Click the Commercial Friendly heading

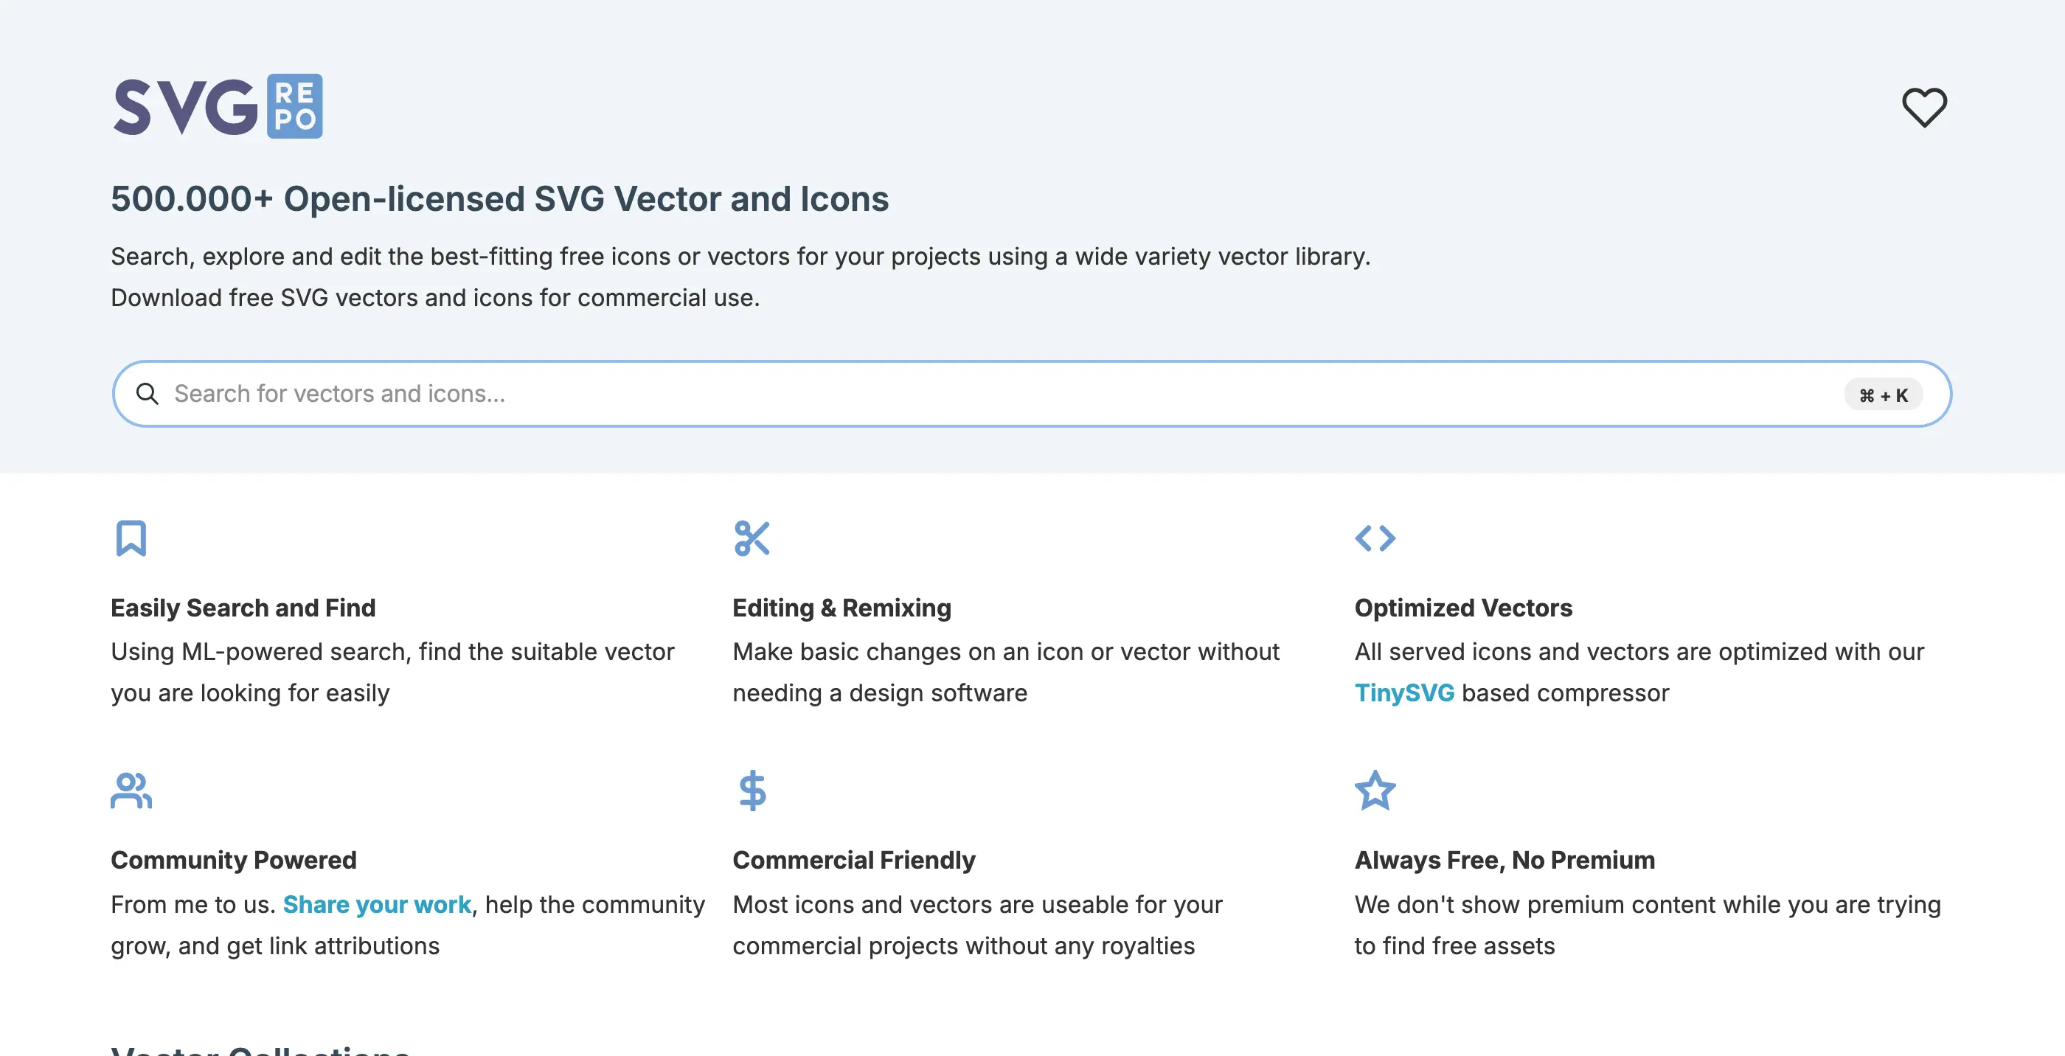click(x=854, y=861)
